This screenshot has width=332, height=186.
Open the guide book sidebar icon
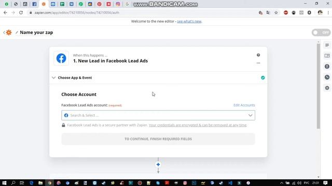pyautogui.click(x=327, y=56)
